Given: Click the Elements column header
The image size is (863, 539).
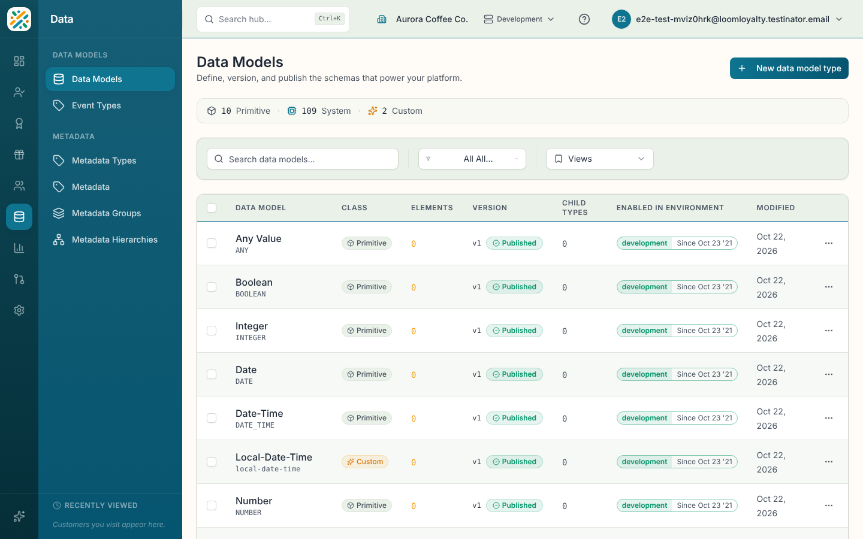Looking at the screenshot, I should coord(432,208).
